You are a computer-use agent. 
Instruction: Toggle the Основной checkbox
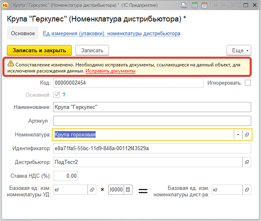click(57, 95)
